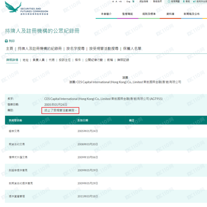207x207 pixels.
Task: Click the 備註 column header in the table
Action: pos(132,120)
